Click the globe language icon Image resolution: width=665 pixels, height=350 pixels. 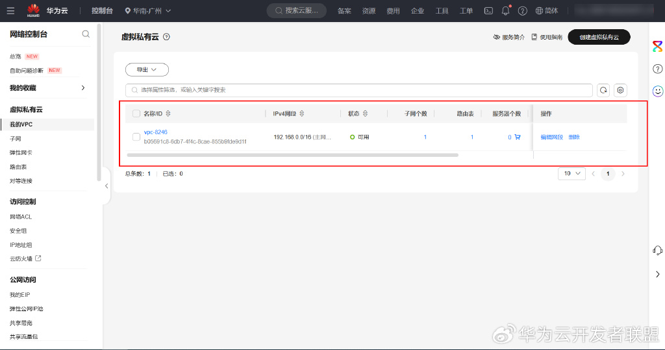[539, 10]
